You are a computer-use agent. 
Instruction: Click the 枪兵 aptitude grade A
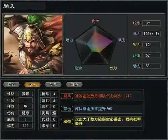coord(54,94)
